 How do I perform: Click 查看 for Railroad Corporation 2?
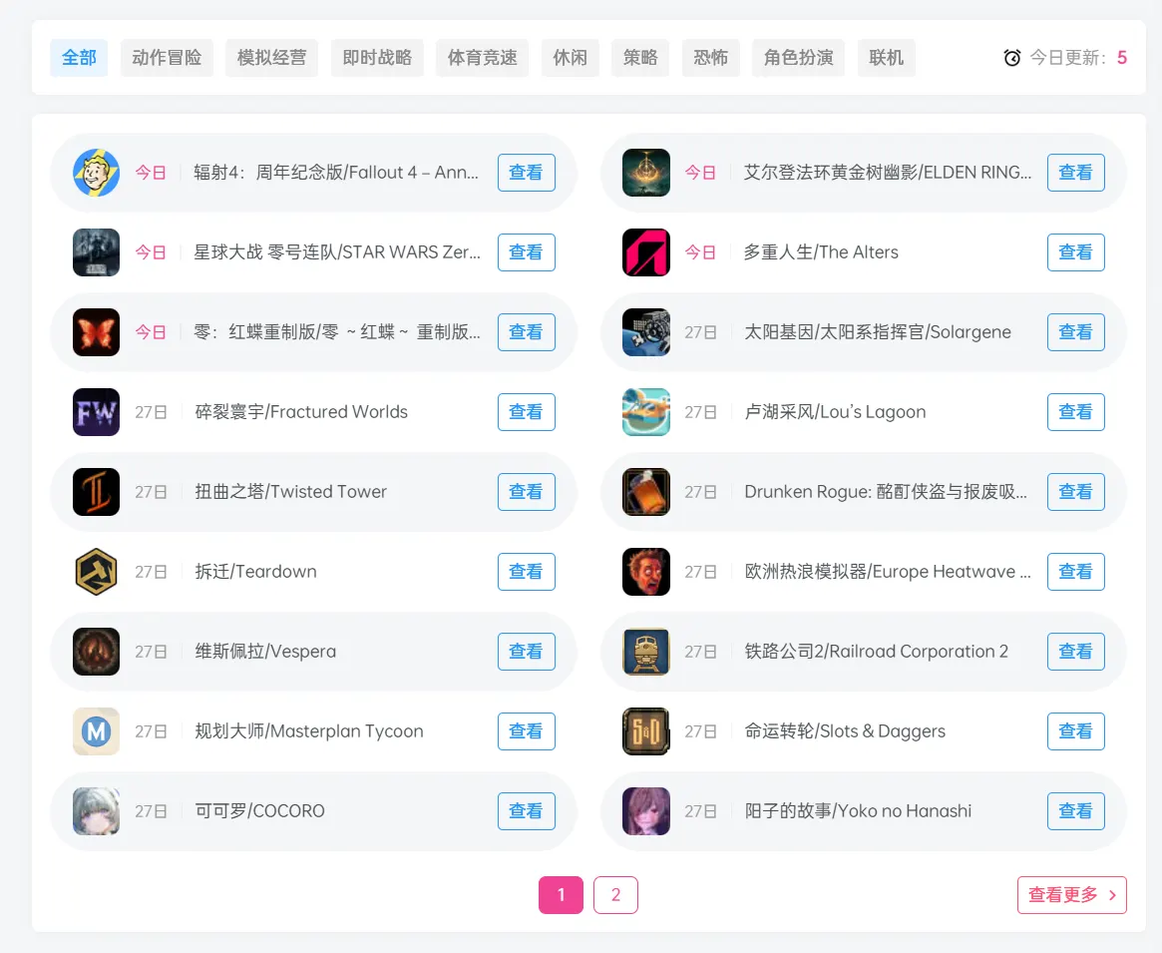1076,652
